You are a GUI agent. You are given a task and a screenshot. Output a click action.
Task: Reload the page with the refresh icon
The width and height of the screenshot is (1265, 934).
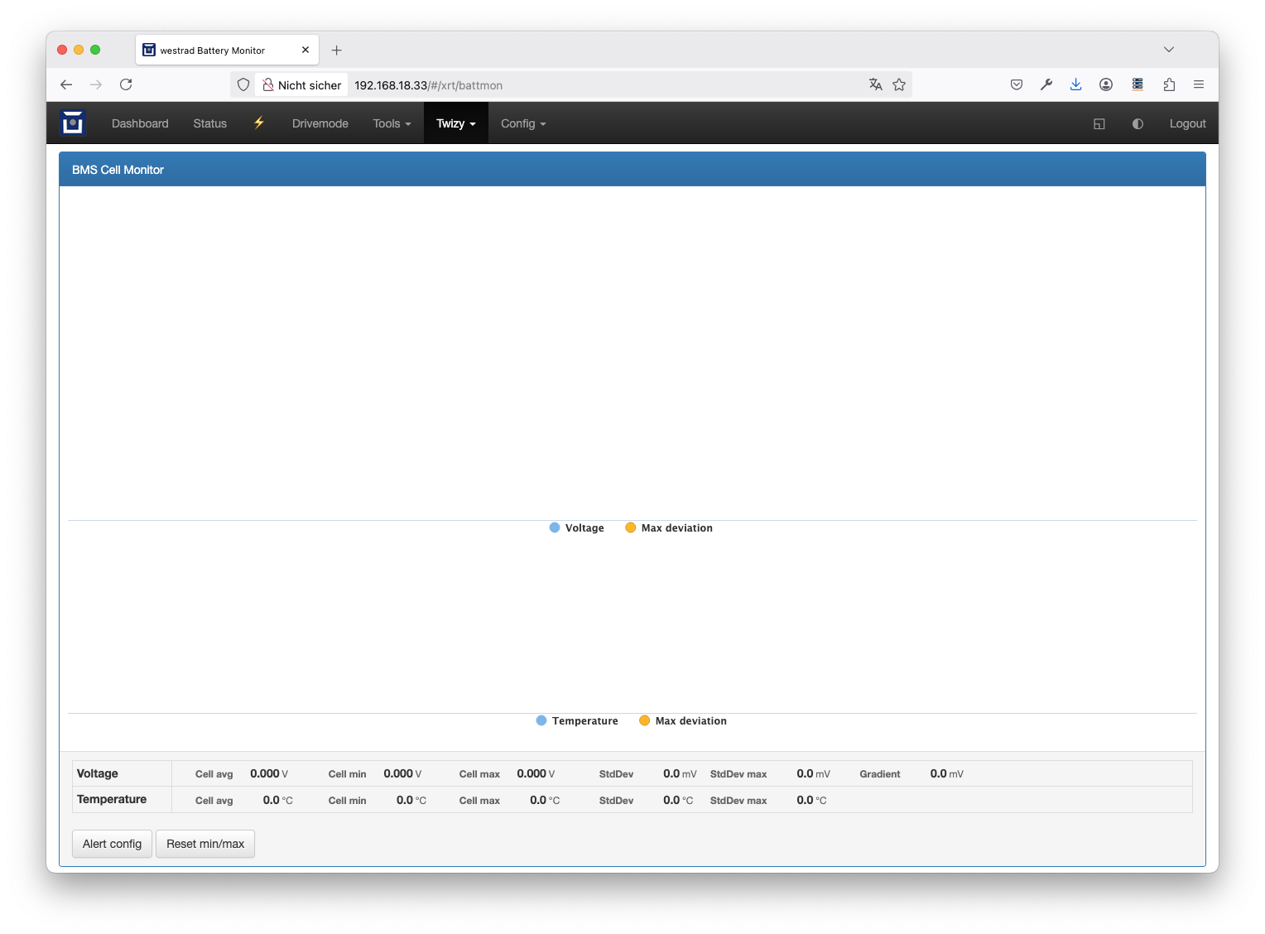(x=126, y=84)
